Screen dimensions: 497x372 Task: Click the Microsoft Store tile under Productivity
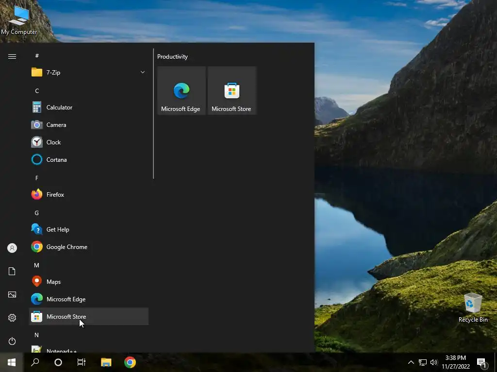point(232,91)
